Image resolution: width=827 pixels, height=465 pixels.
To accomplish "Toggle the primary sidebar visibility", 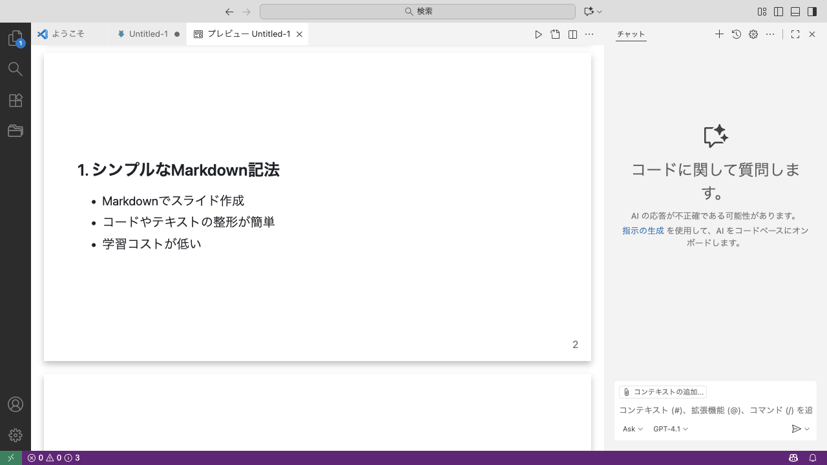I will click(779, 12).
